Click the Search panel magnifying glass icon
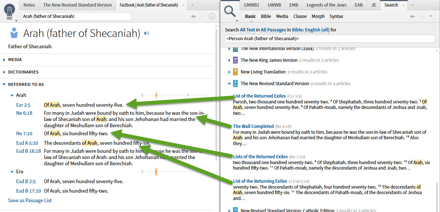440x212 pixels. pos(229,10)
